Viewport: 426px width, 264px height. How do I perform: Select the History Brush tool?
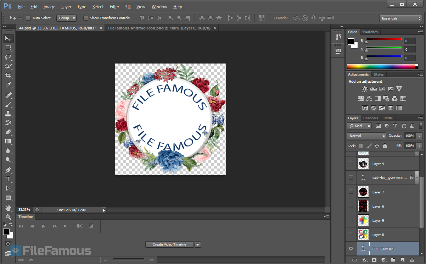(x=9, y=123)
